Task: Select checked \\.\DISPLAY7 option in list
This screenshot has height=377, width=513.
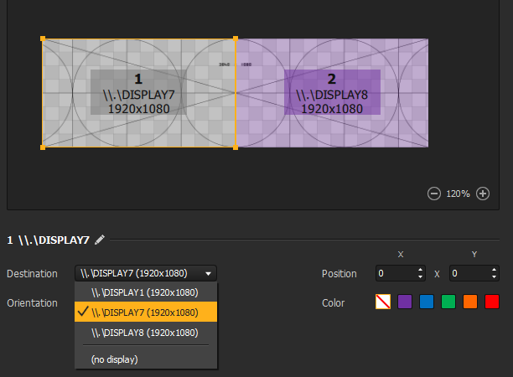Action: (145, 312)
